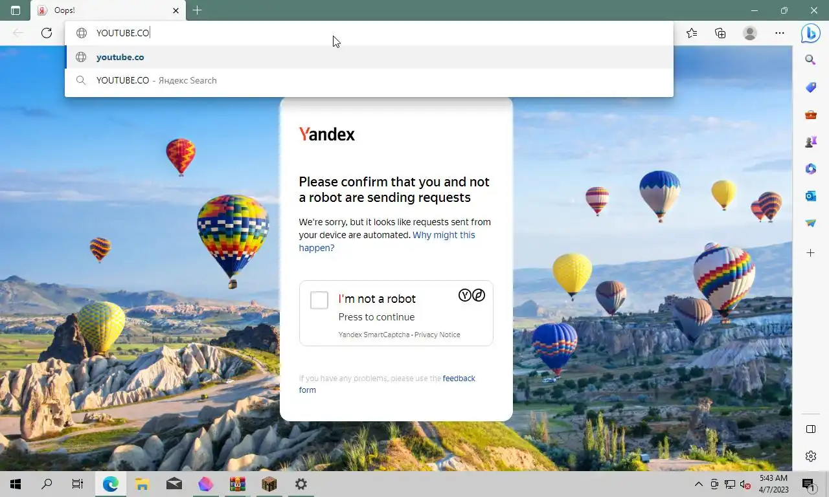Click the address bar text field
This screenshot has width=829, height=497.
[x=369, y=33]
